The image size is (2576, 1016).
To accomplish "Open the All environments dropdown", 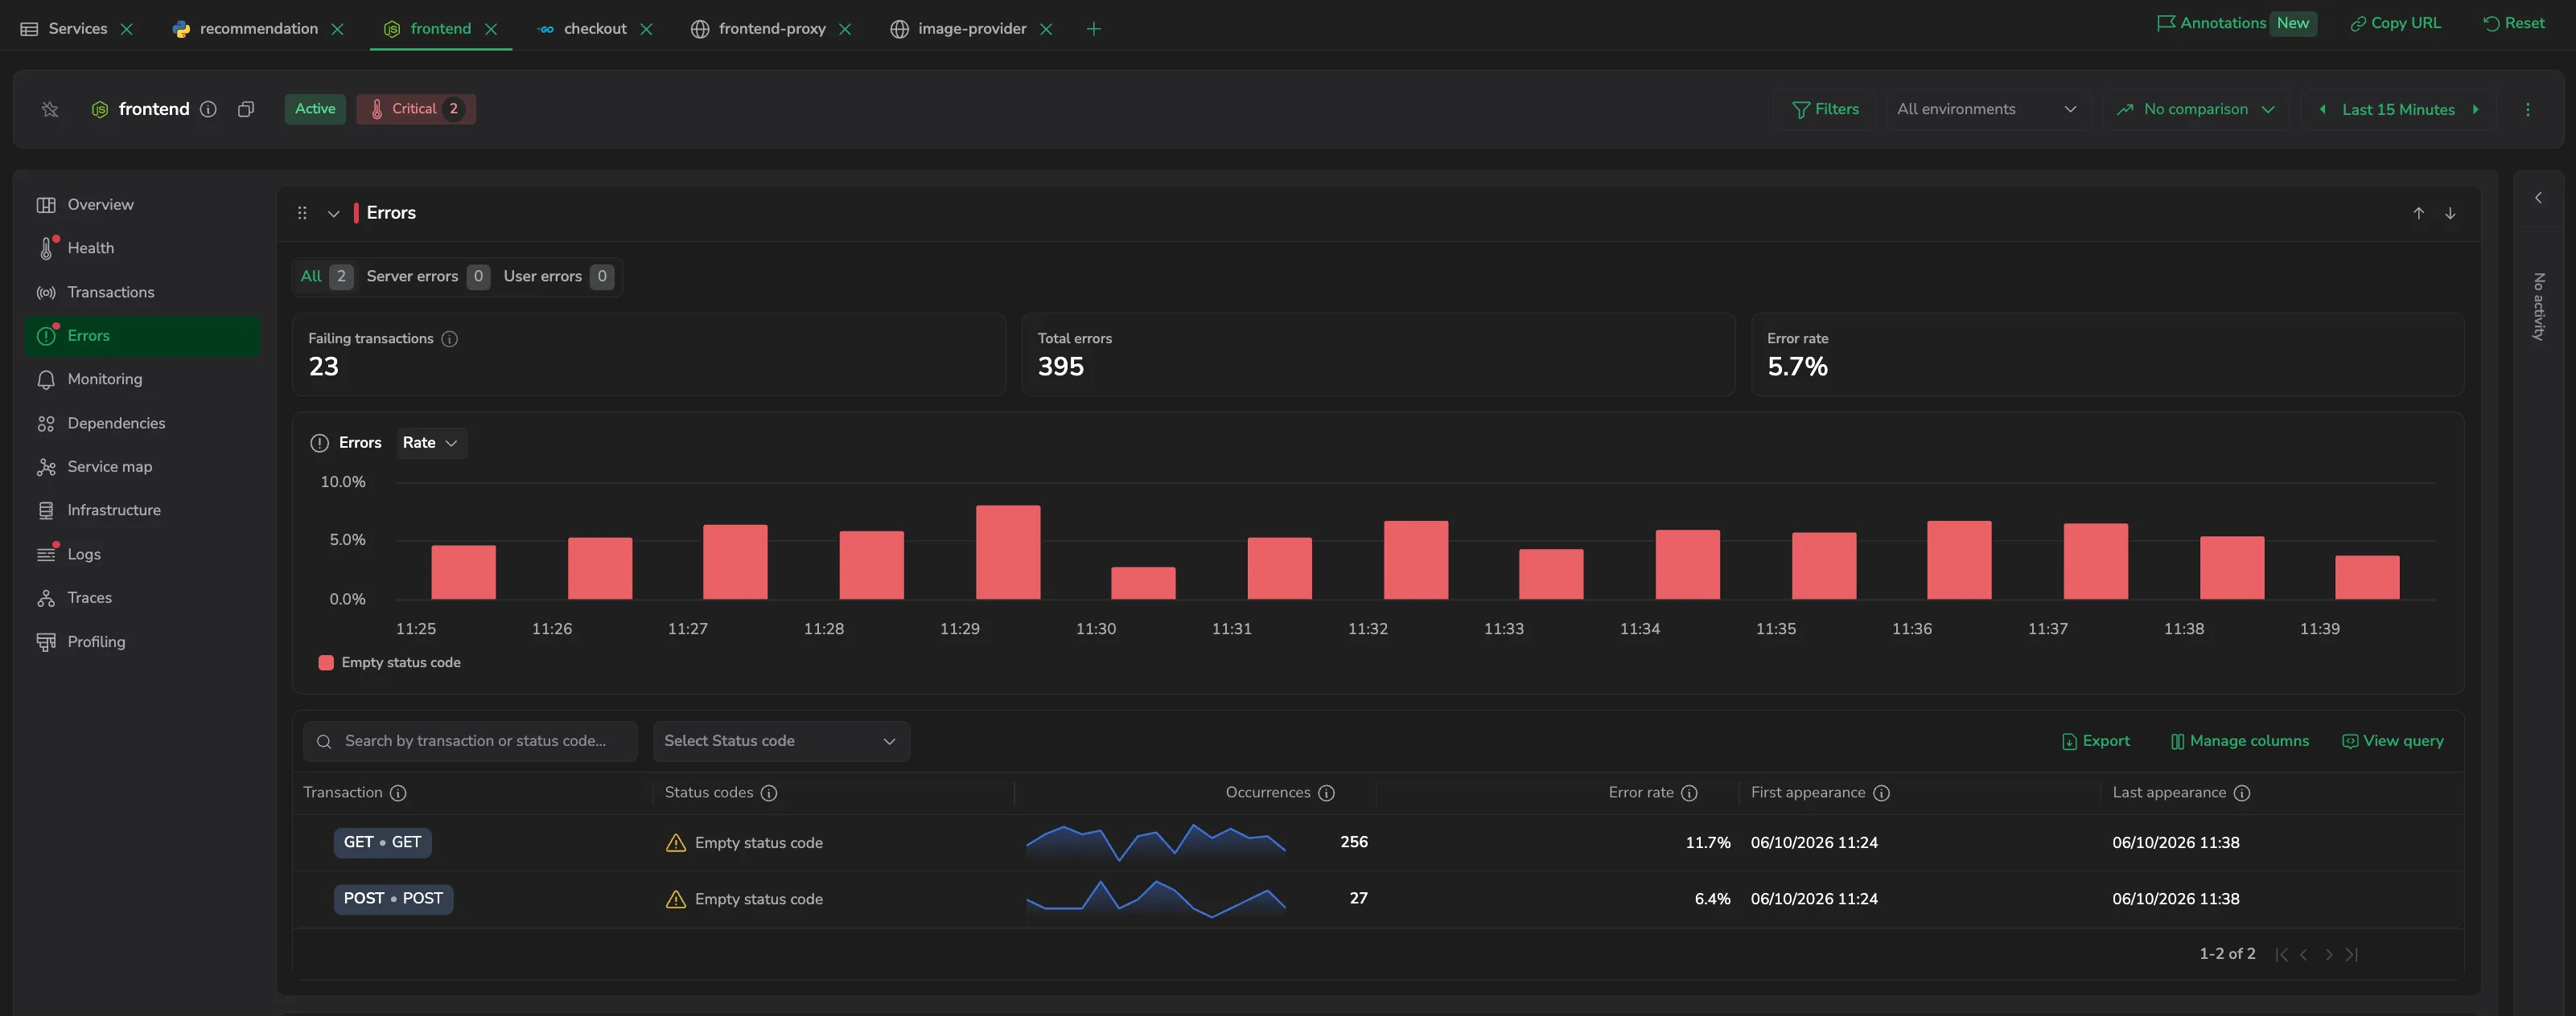I will (x=1986, y=109).
